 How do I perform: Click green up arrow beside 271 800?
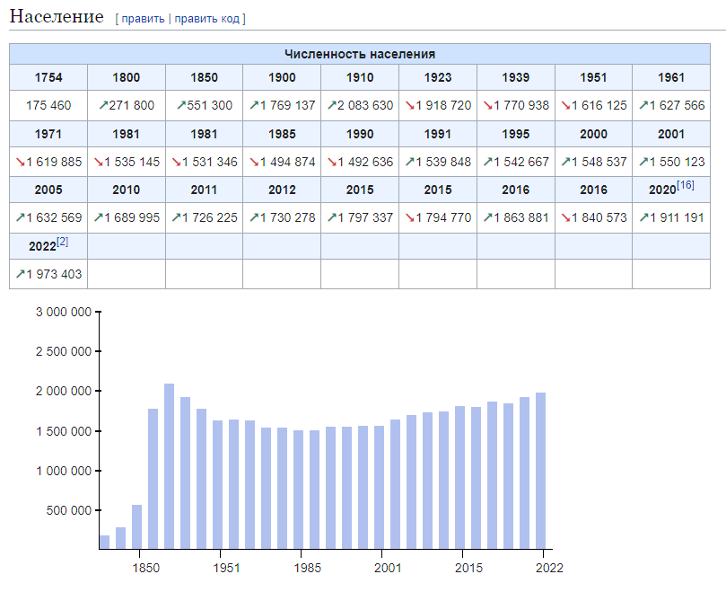tap(103, 106)
